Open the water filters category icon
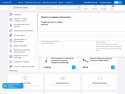This screenshot has width=125, height=94. point(11,20)
